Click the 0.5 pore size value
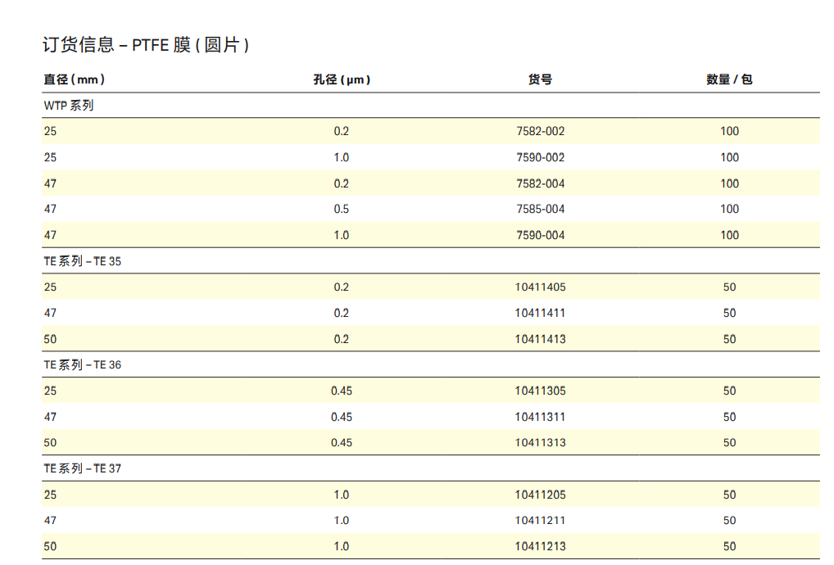834x565 pixels. tap(341, 209)
